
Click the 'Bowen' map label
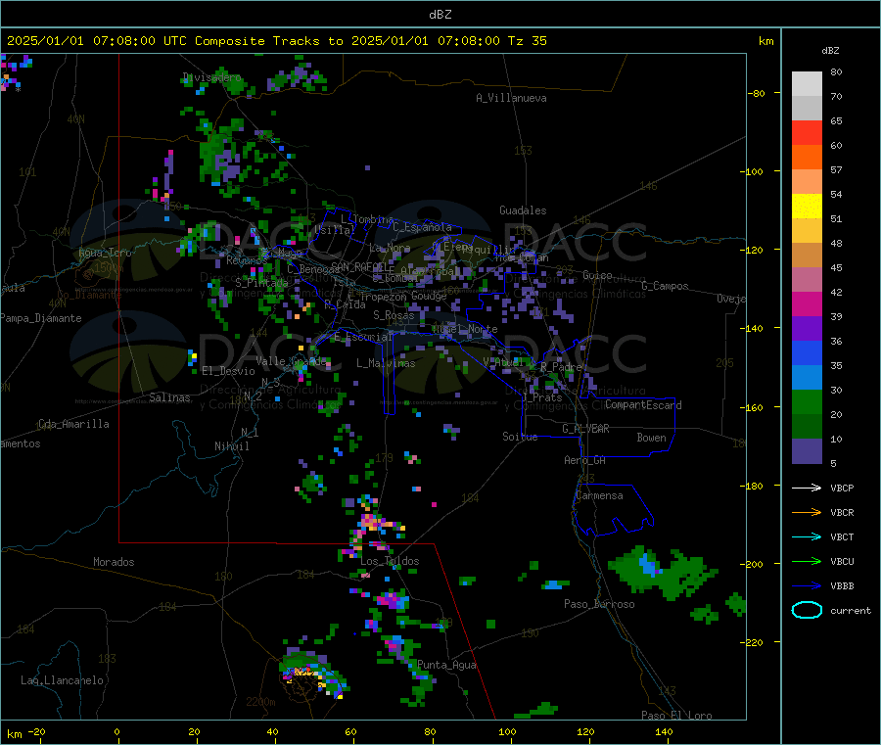coord(651,438)
